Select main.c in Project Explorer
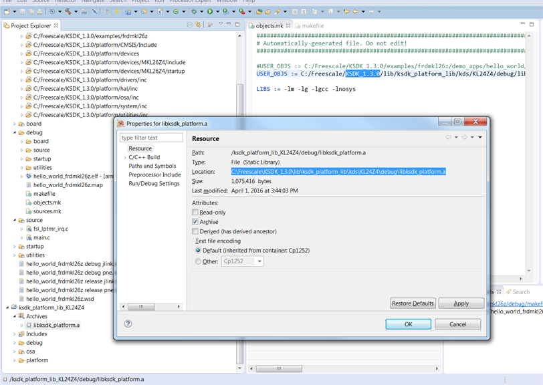Viewport: 543px width, 385px height. (x=41, y=237)
